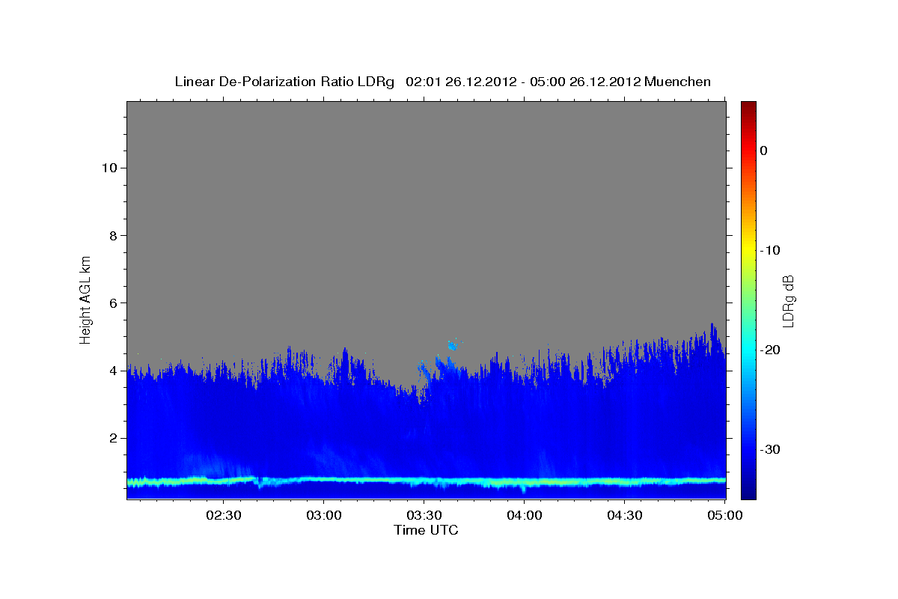Screen dimensions: 898x599
Task: Click the 'Time UTC' x-axis label
Action: [426, 530]
